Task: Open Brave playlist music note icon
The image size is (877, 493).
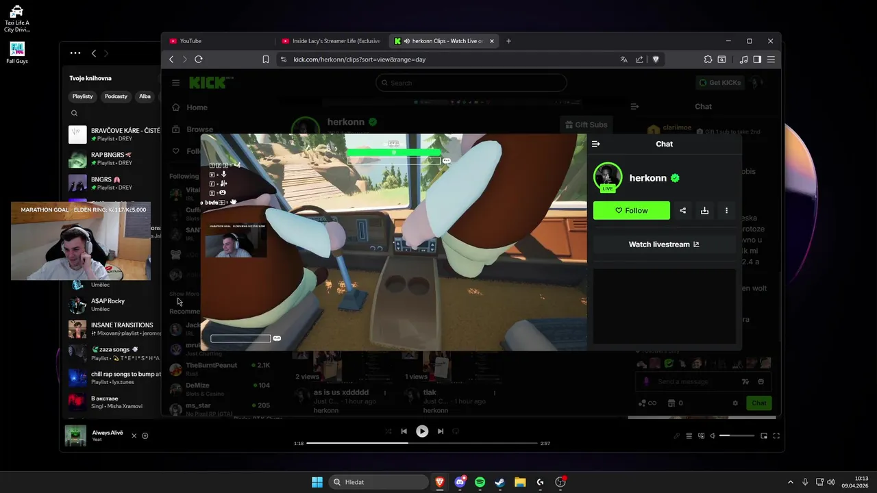Action: coord(744,60)
